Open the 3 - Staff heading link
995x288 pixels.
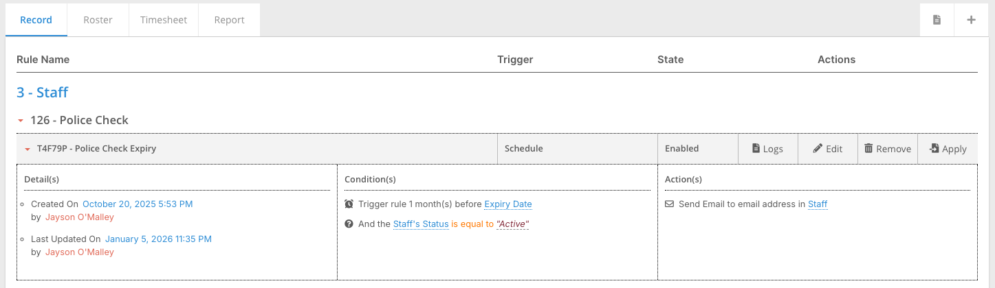click(42, 92)
